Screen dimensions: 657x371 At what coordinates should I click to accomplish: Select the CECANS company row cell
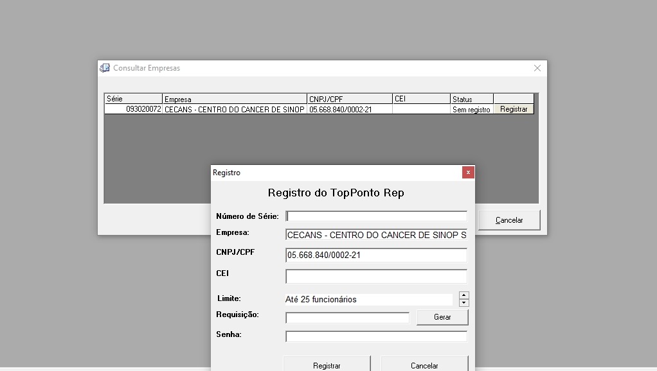tap(235, 109)
